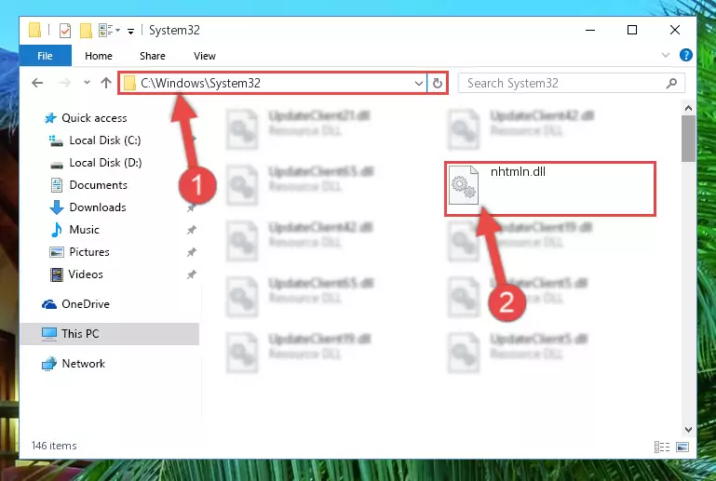Click the vertical scrollbar thumb

pyautogui.click(x=688, y=139)
